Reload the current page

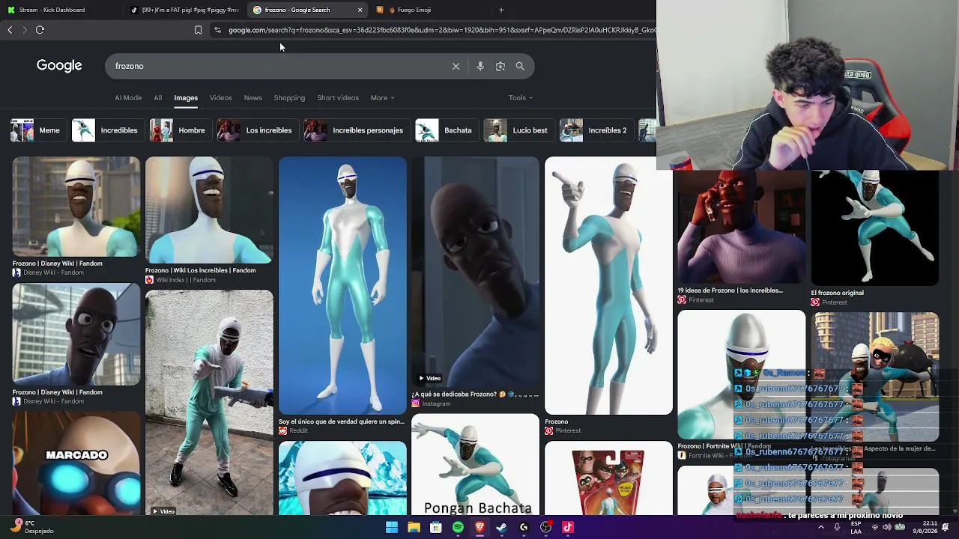[x=40, y=30]
